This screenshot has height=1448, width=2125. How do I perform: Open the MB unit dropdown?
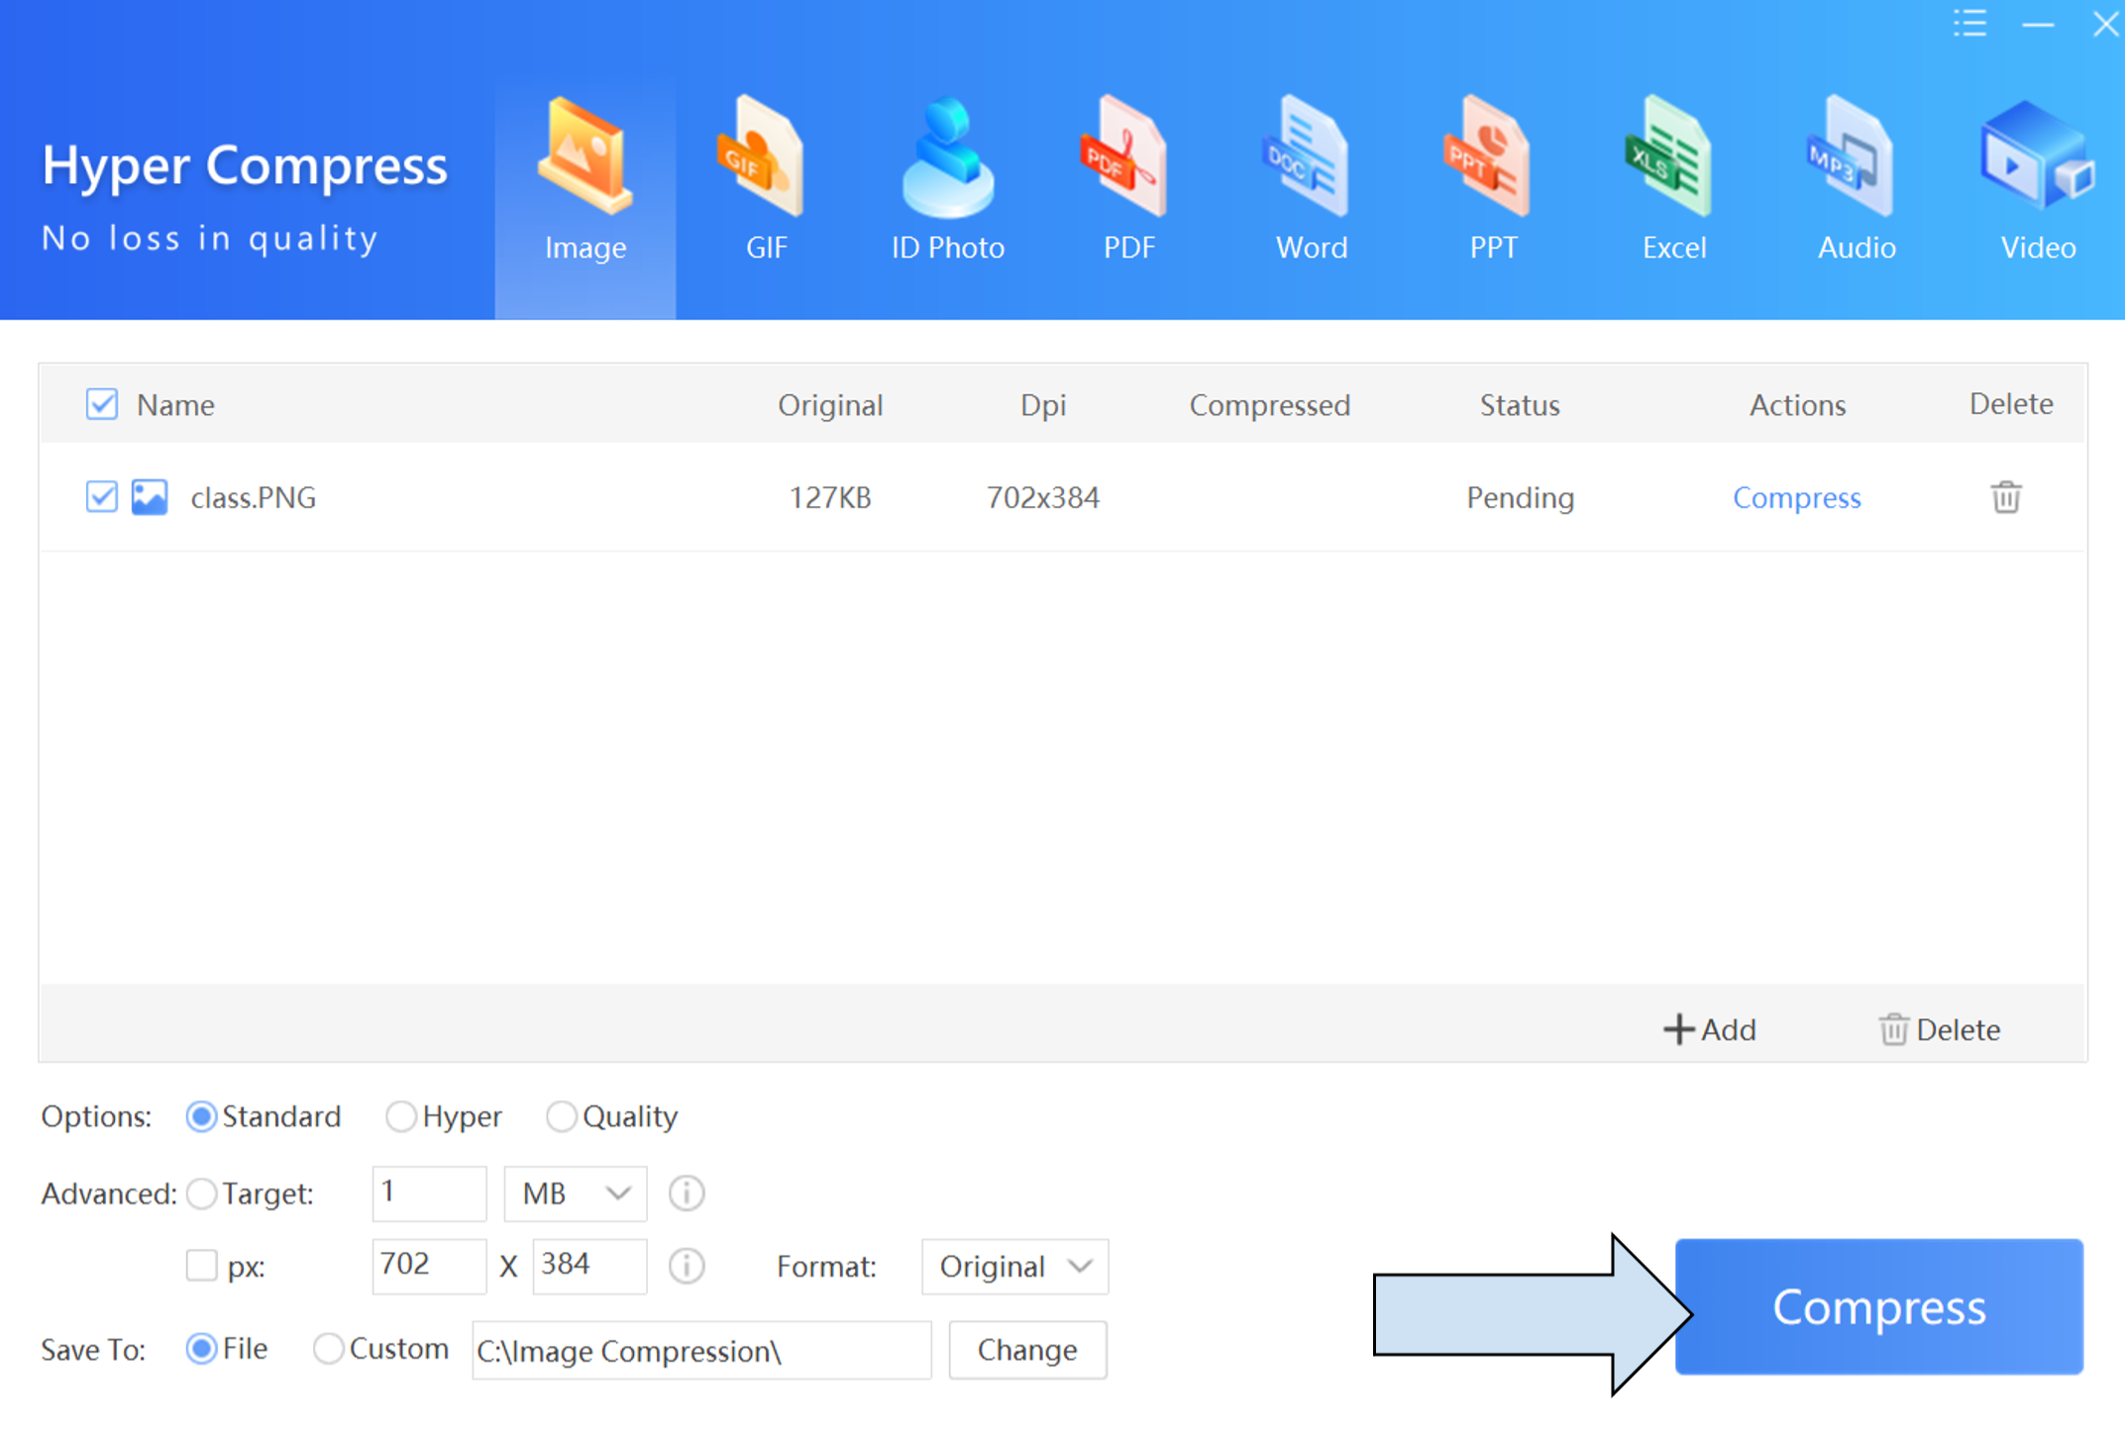coord(576,1193)
